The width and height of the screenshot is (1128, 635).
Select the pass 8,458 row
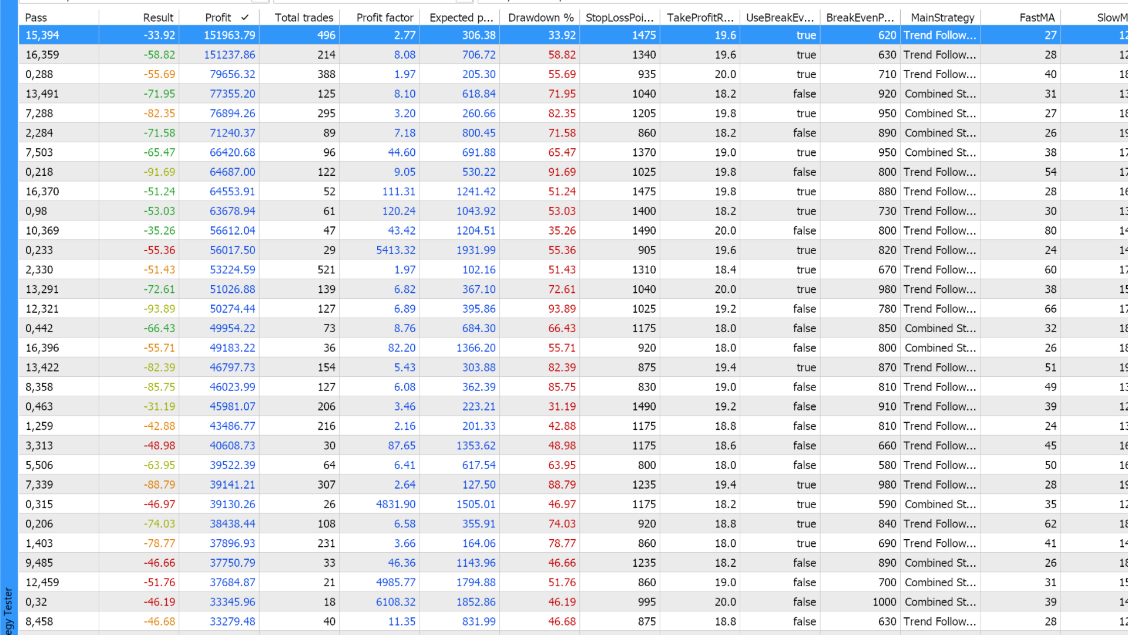[x=39, y=621]
